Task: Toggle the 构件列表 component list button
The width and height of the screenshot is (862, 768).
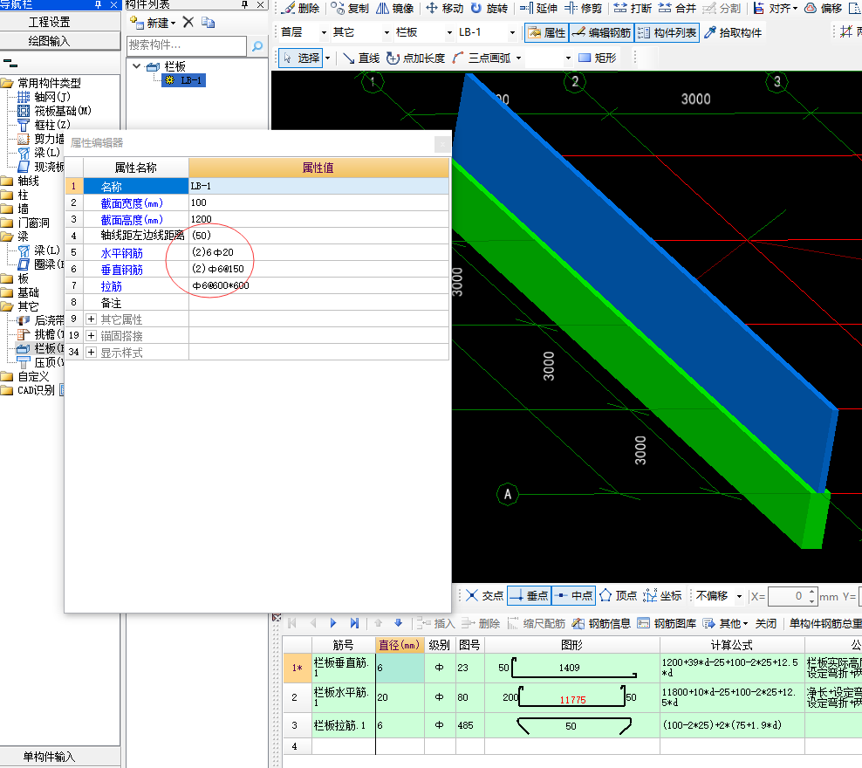Action: (667, 32)
